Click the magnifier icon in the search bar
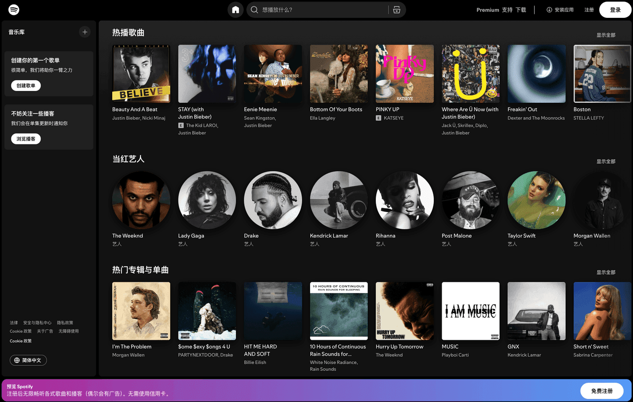Viewport: 633px width, 402px height. pos(254,9)
